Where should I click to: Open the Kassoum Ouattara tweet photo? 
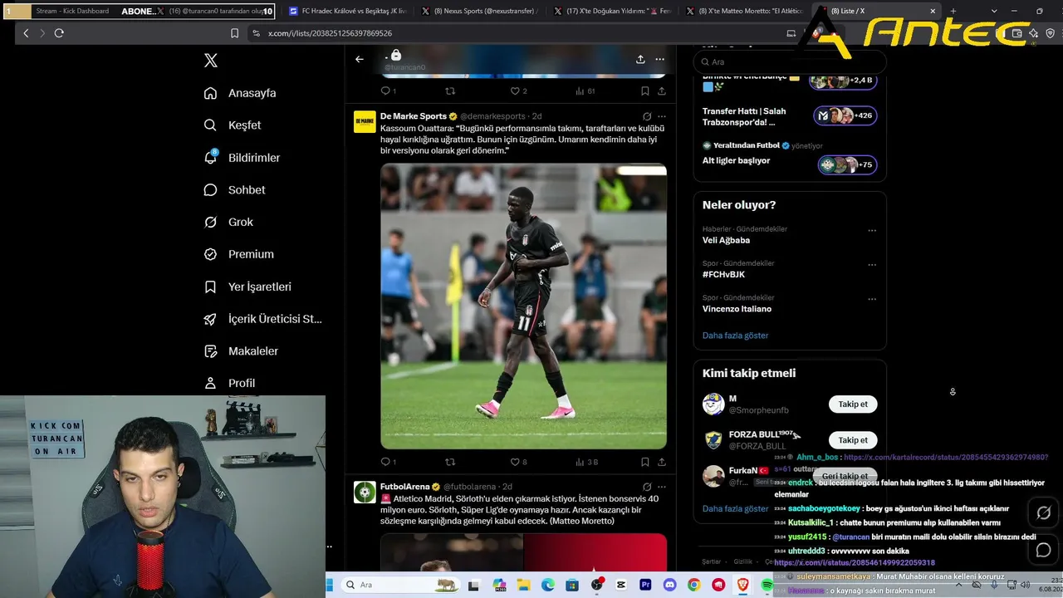click(523, 306)
